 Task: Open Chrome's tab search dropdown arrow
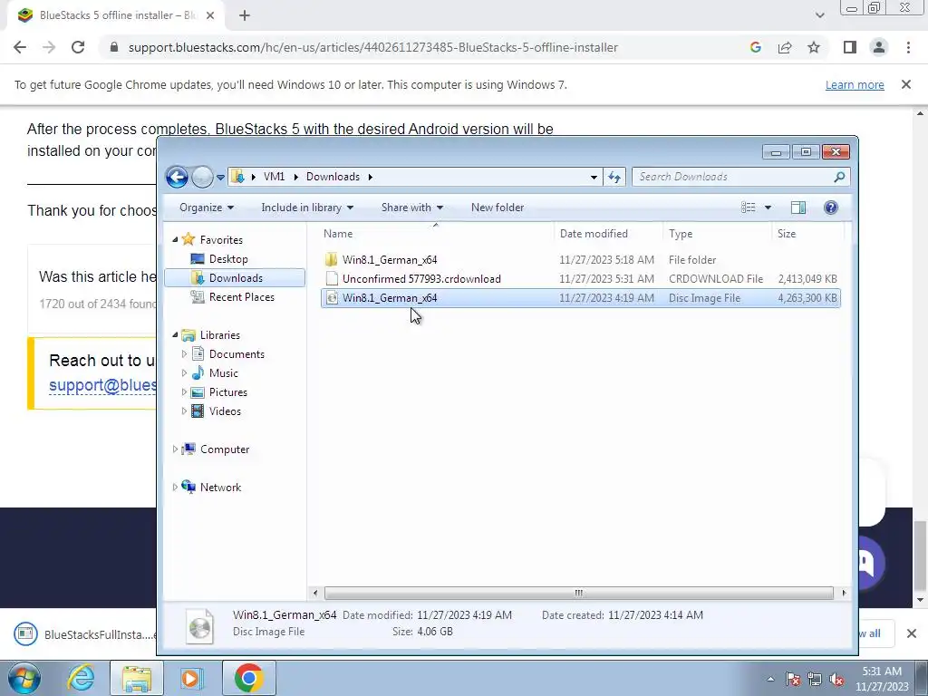[x=819, y=15]
